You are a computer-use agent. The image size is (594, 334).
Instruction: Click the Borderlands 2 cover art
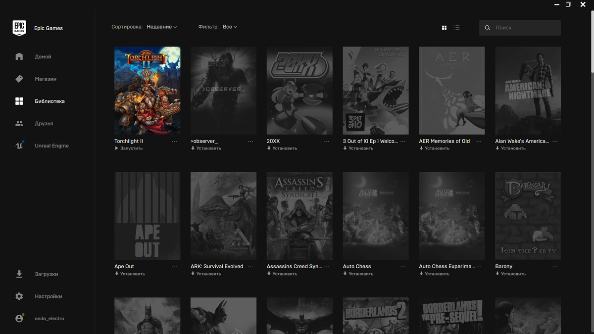pyautogui.click(x=376, y=316)
